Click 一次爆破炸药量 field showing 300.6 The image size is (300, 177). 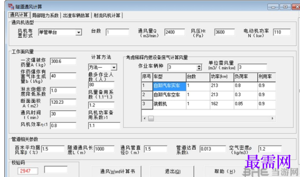pyautogui.click(x=63, y=61)
